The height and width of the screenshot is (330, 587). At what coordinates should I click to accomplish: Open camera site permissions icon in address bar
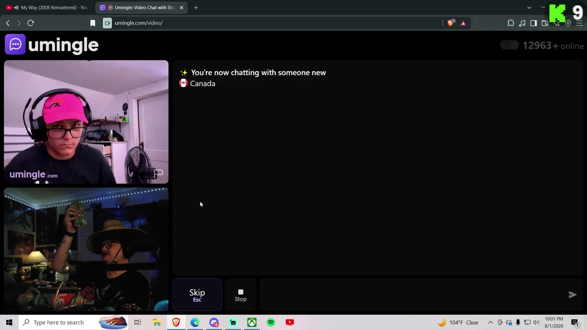click(107, 23)
